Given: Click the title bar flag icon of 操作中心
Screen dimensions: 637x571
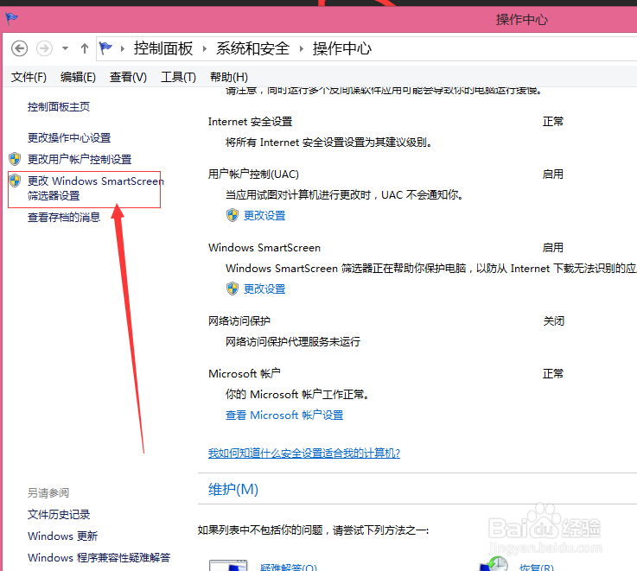Looking at the screenshot, I should pyautogui.click(x=11, y=18).
